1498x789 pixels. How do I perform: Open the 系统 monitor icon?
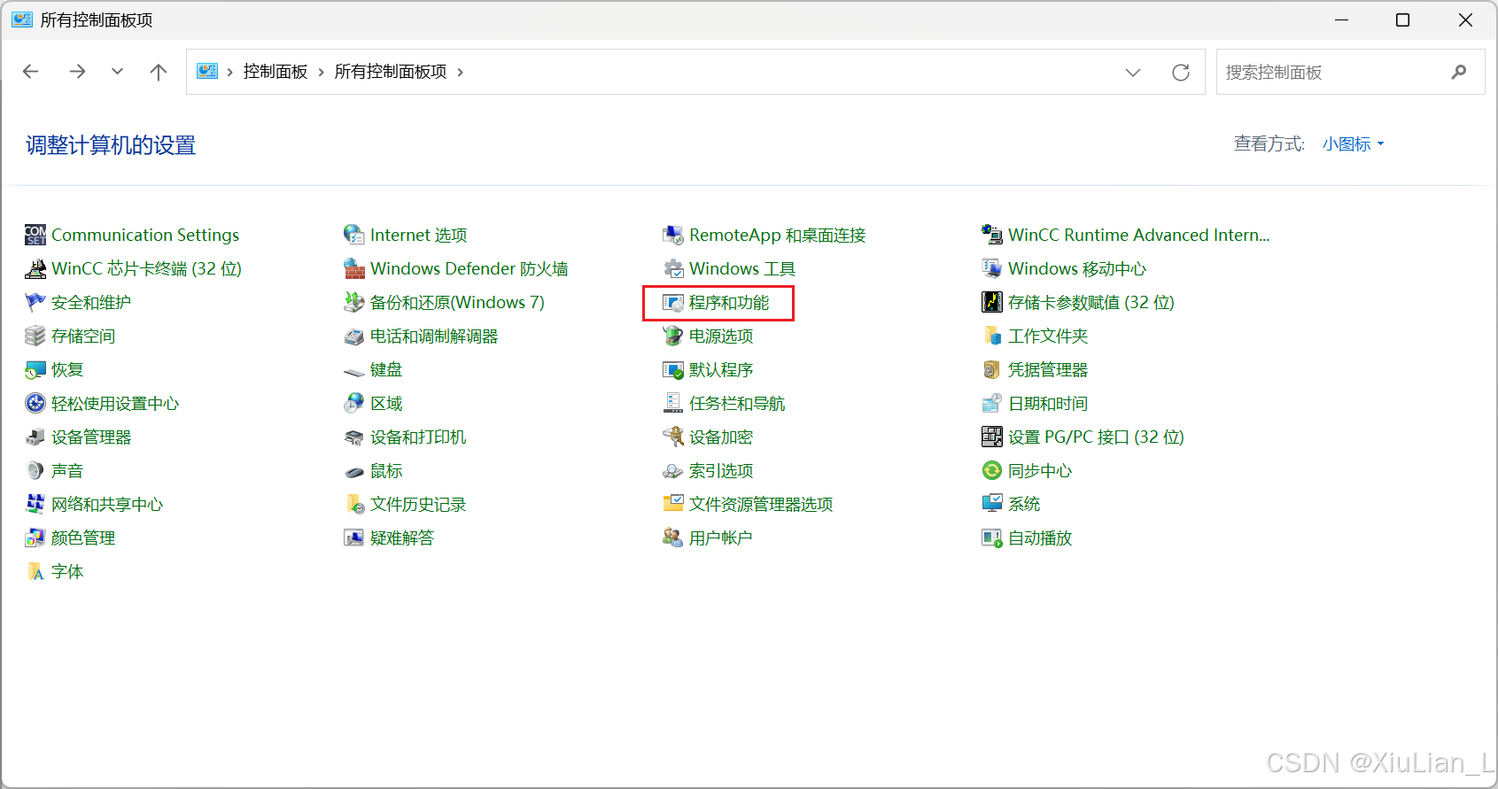point(992,504)
